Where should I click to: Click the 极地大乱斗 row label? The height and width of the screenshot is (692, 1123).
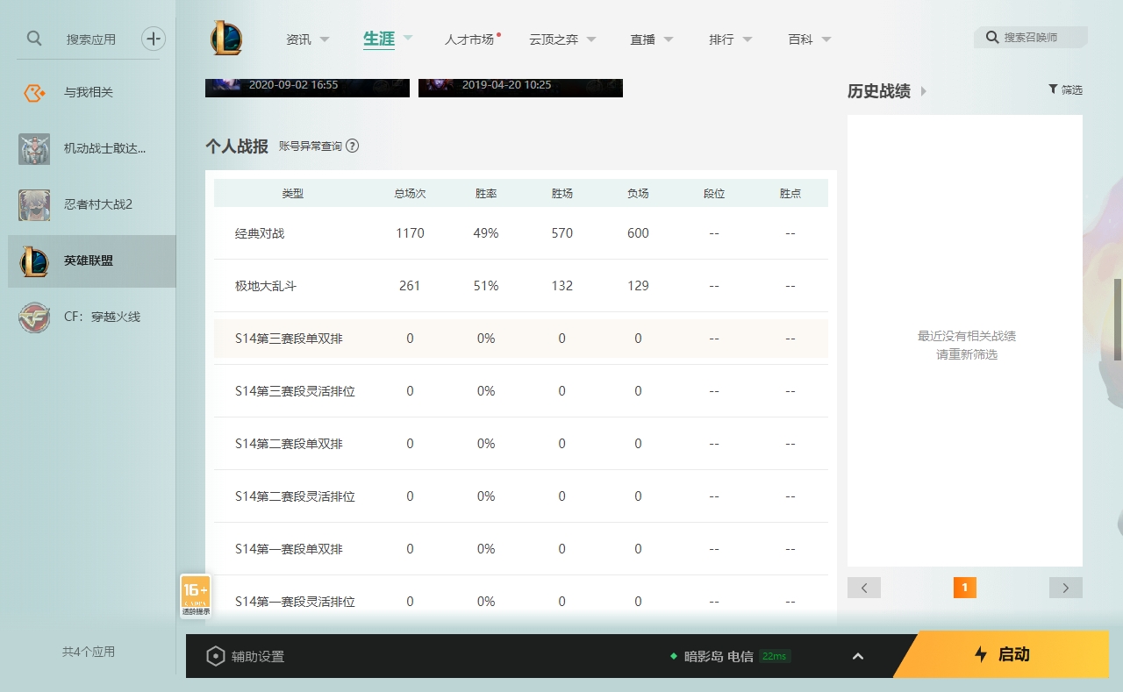(x=266, y=286)
